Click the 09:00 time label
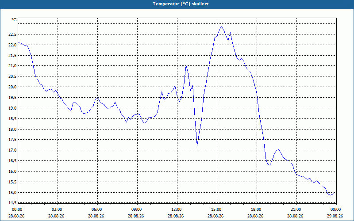This screenshot has width=354, height=221. click(x=138, y=210)
